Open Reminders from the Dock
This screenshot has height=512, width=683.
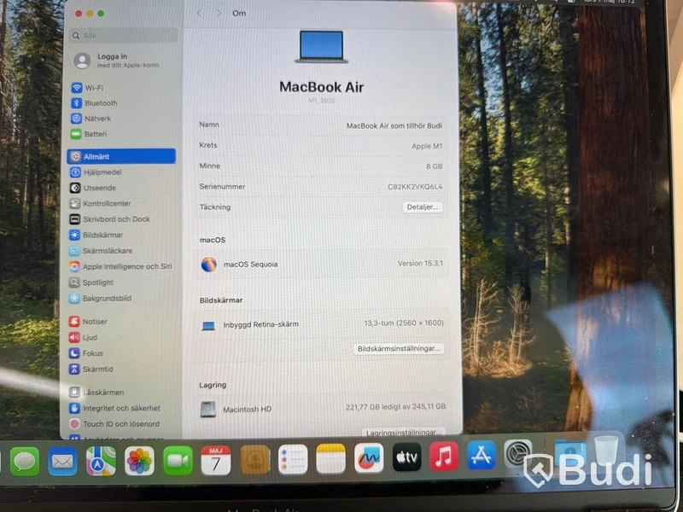click(x=293, y=459)
